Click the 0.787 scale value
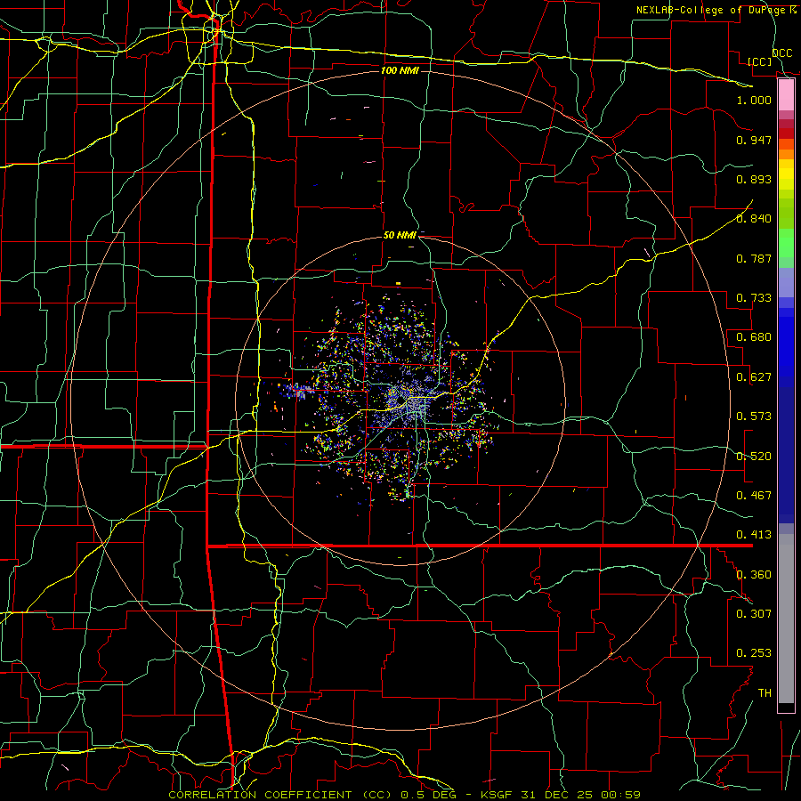The image size is (801, 801). coord(754,258)
